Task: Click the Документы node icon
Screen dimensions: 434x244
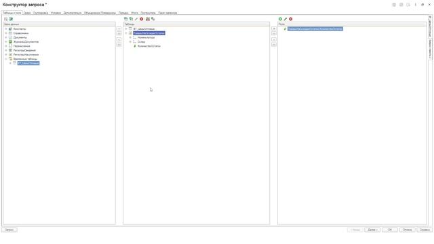Action: point(11,37)
